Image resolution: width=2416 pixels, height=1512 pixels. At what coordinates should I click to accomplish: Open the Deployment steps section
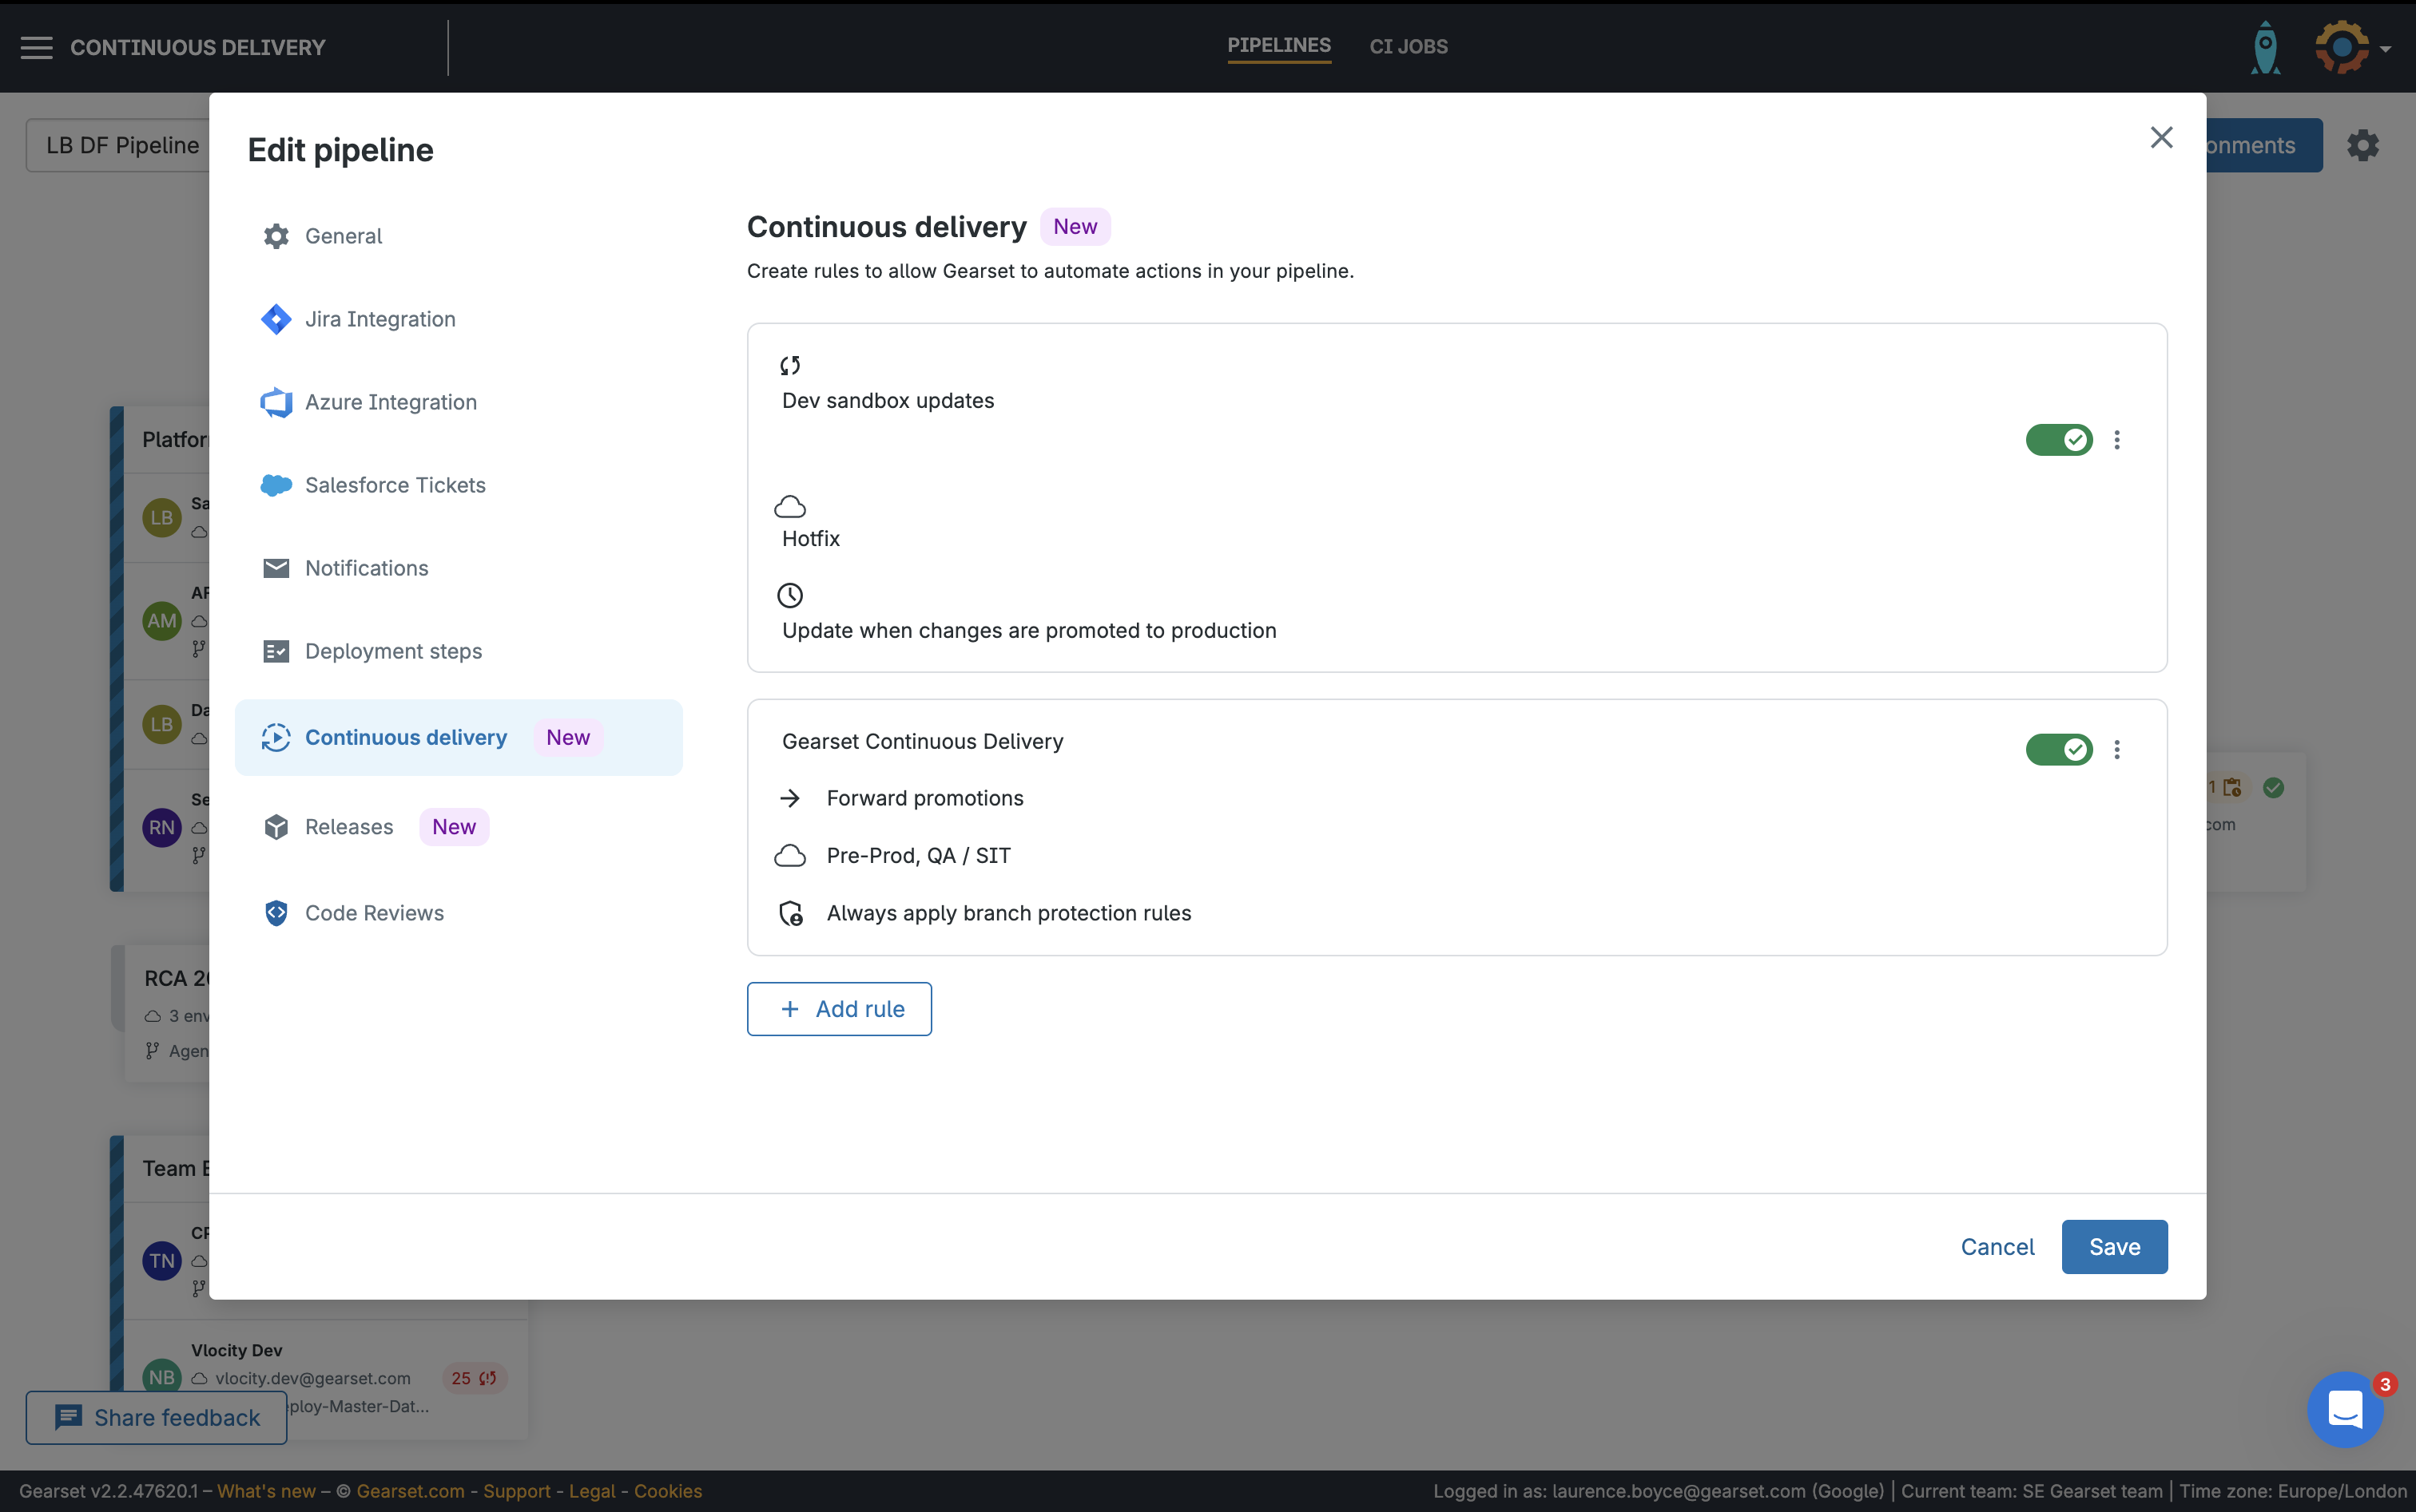(459, 651)
